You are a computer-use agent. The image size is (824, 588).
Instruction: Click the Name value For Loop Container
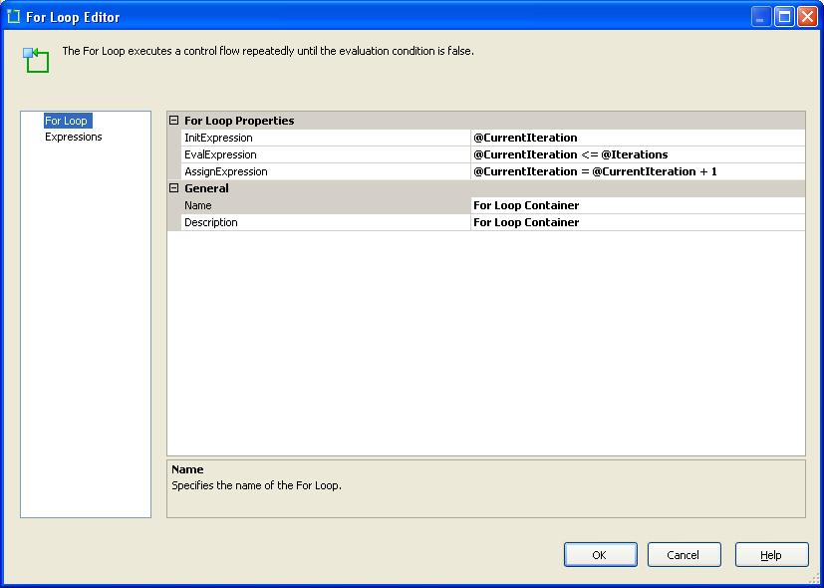tap(638, 205)
